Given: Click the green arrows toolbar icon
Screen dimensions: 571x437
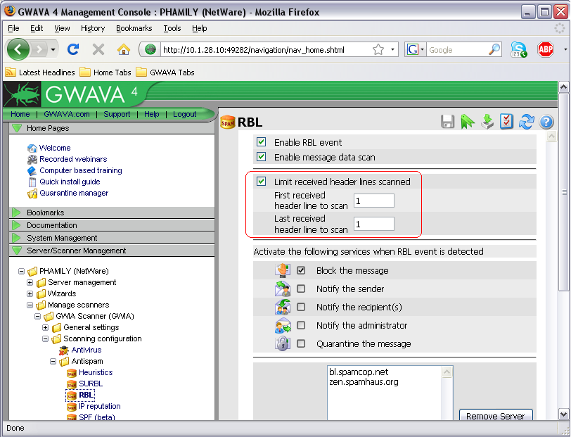Looking at the screenshot, I should coord(468,122).
